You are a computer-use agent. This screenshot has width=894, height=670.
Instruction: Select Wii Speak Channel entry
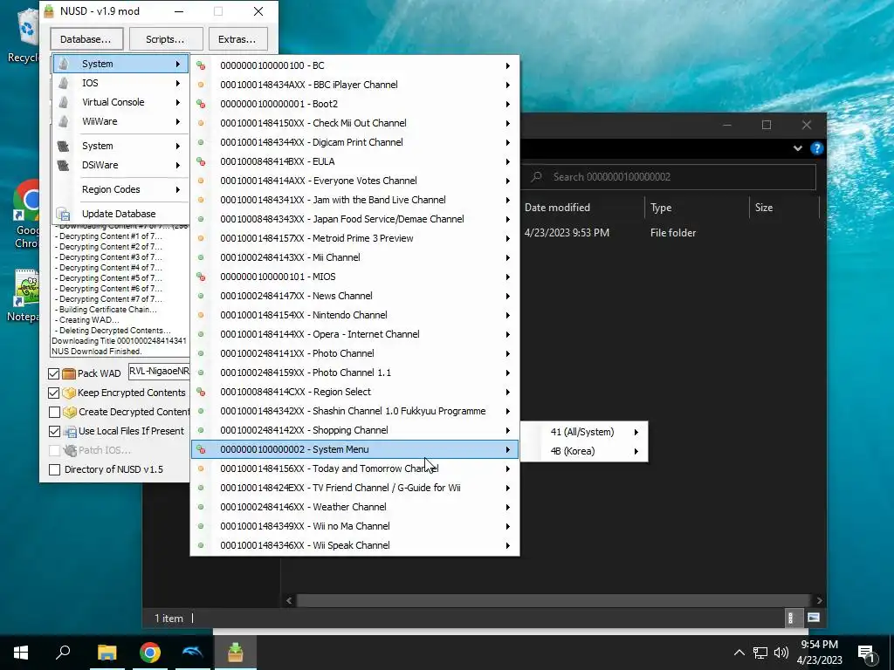354,545
